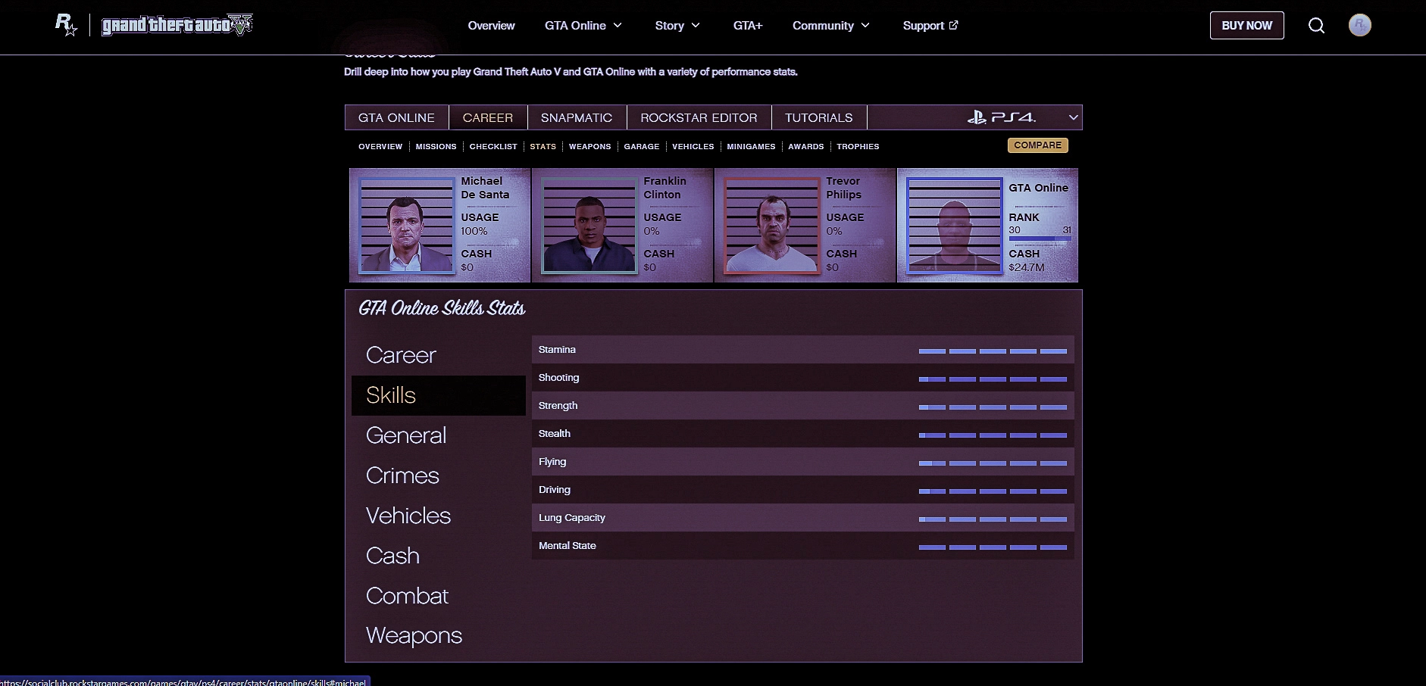Viewport: 1426px width, 686px height.
Task: Open the Community nav dropdown
Action: point(830,26)
